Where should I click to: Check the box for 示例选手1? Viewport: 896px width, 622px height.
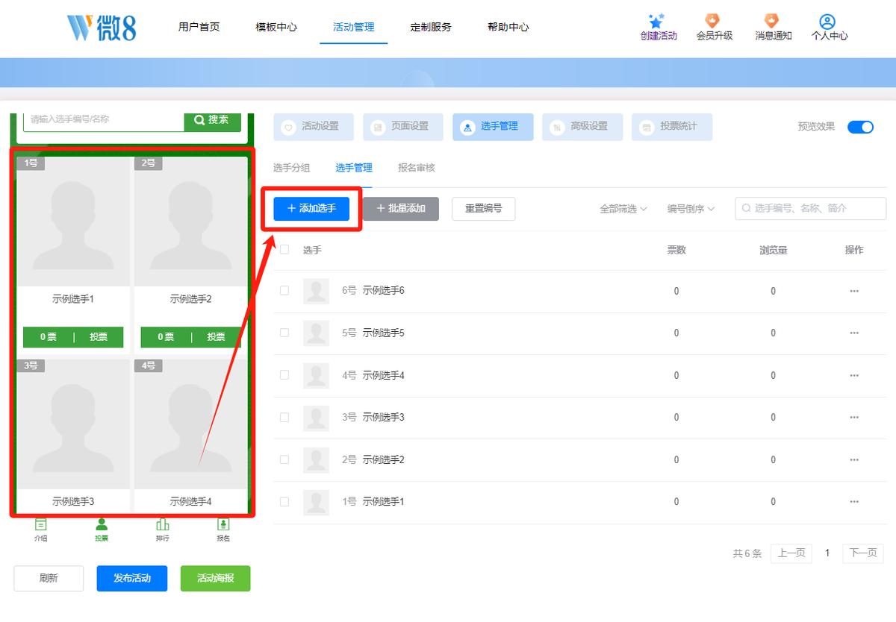pyautogui.click(x=284, y=502)
